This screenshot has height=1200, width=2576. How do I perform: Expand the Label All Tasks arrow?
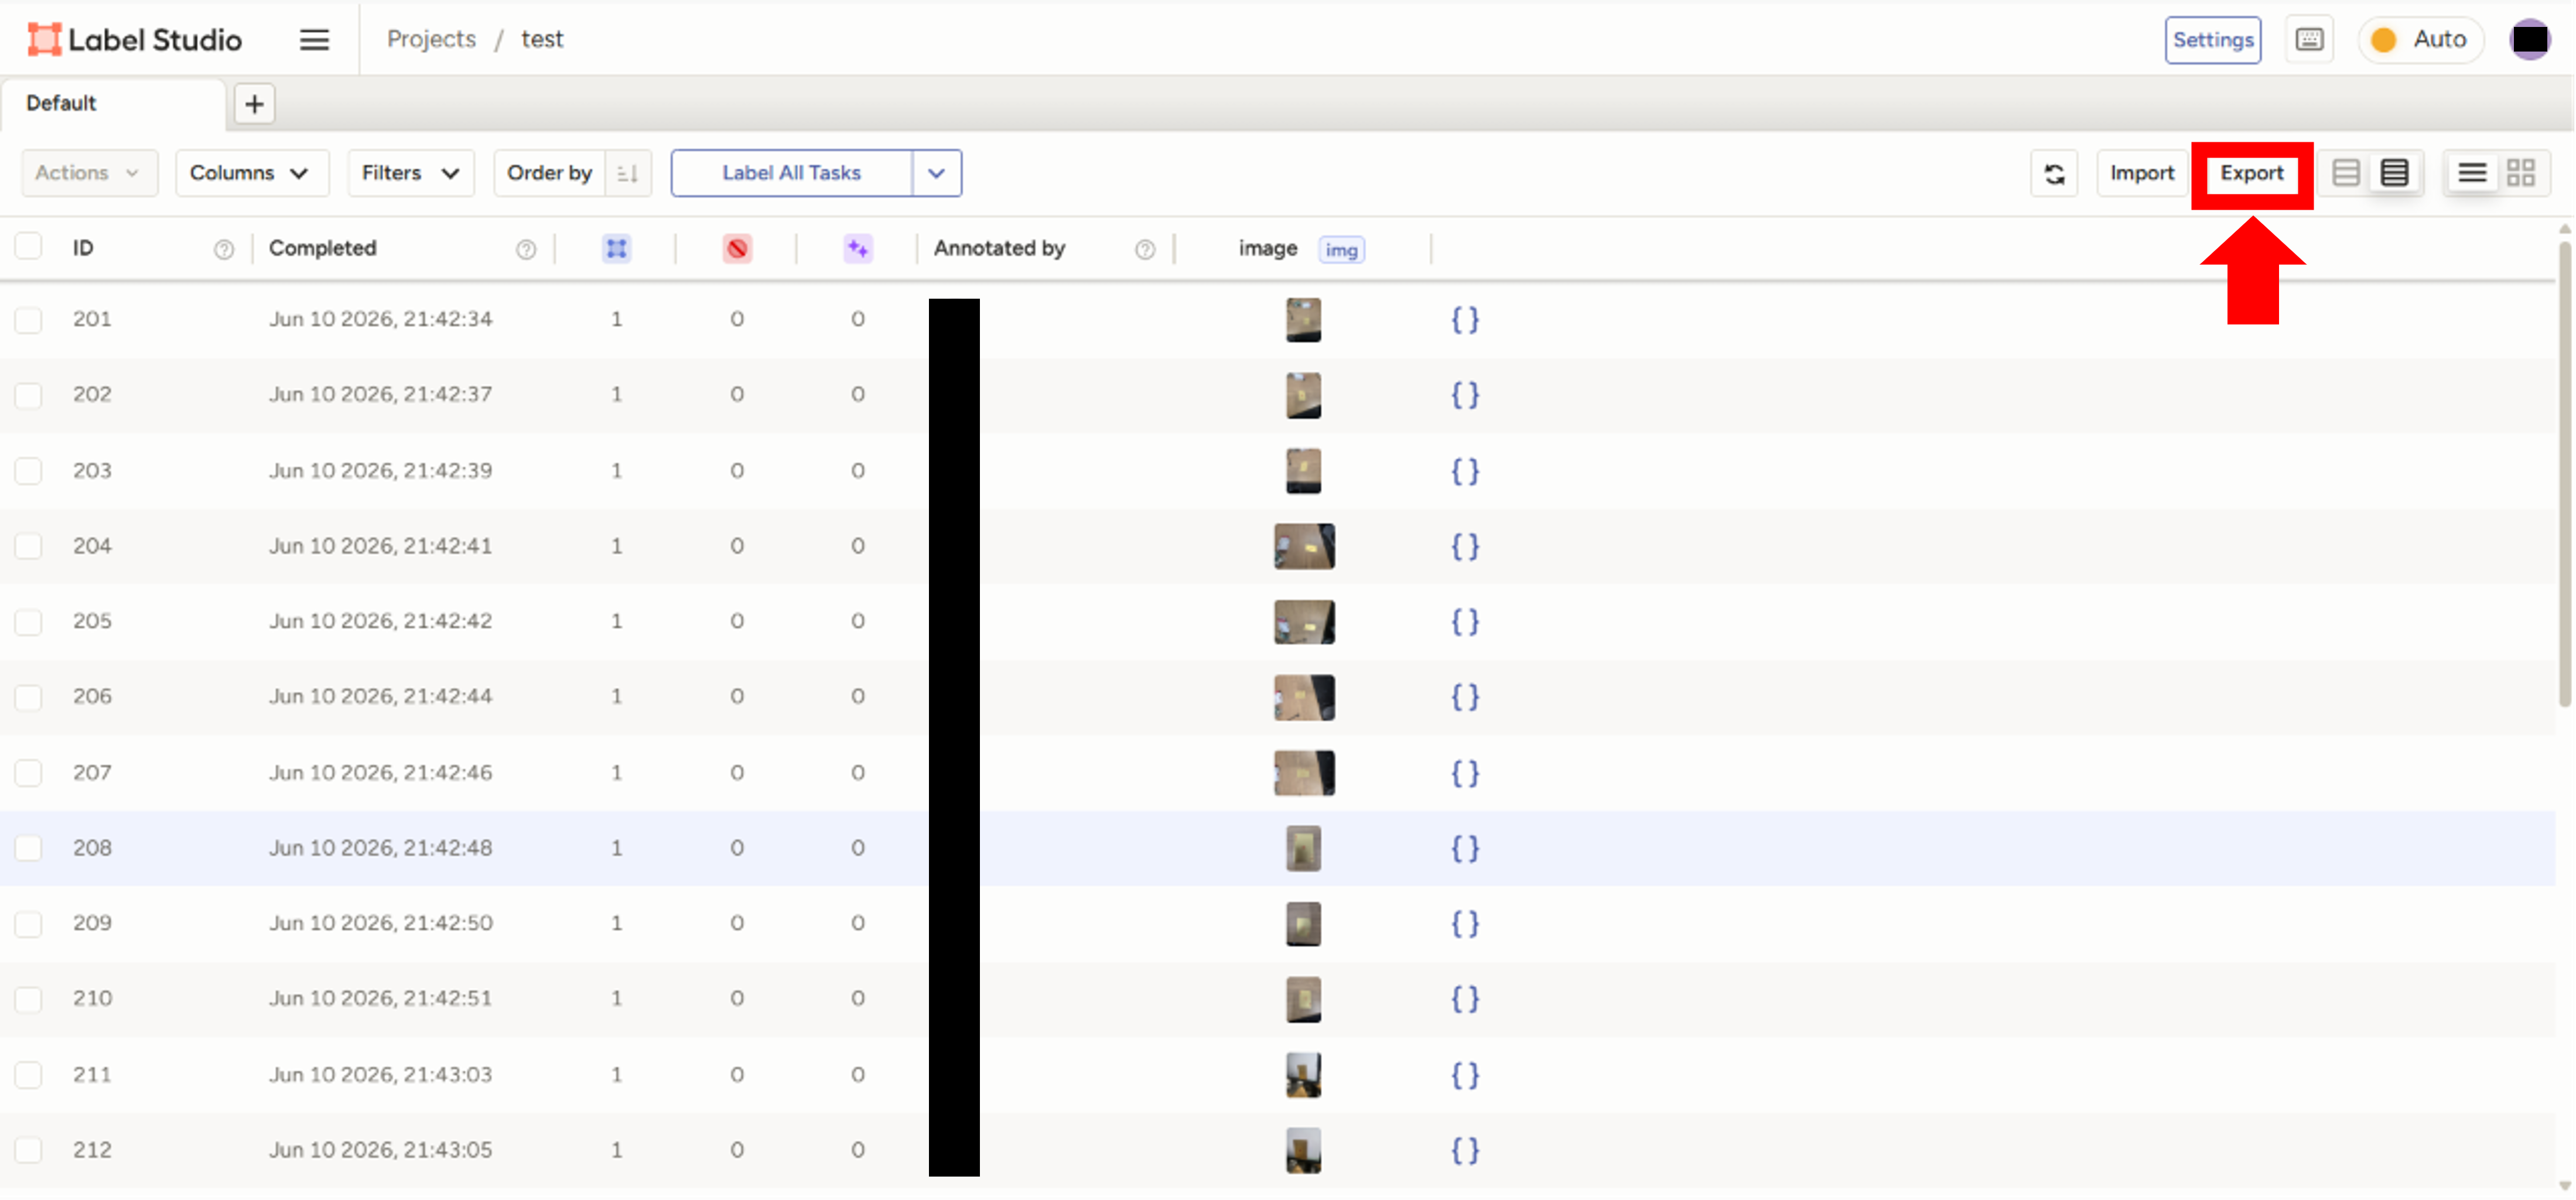click(936, 173)
